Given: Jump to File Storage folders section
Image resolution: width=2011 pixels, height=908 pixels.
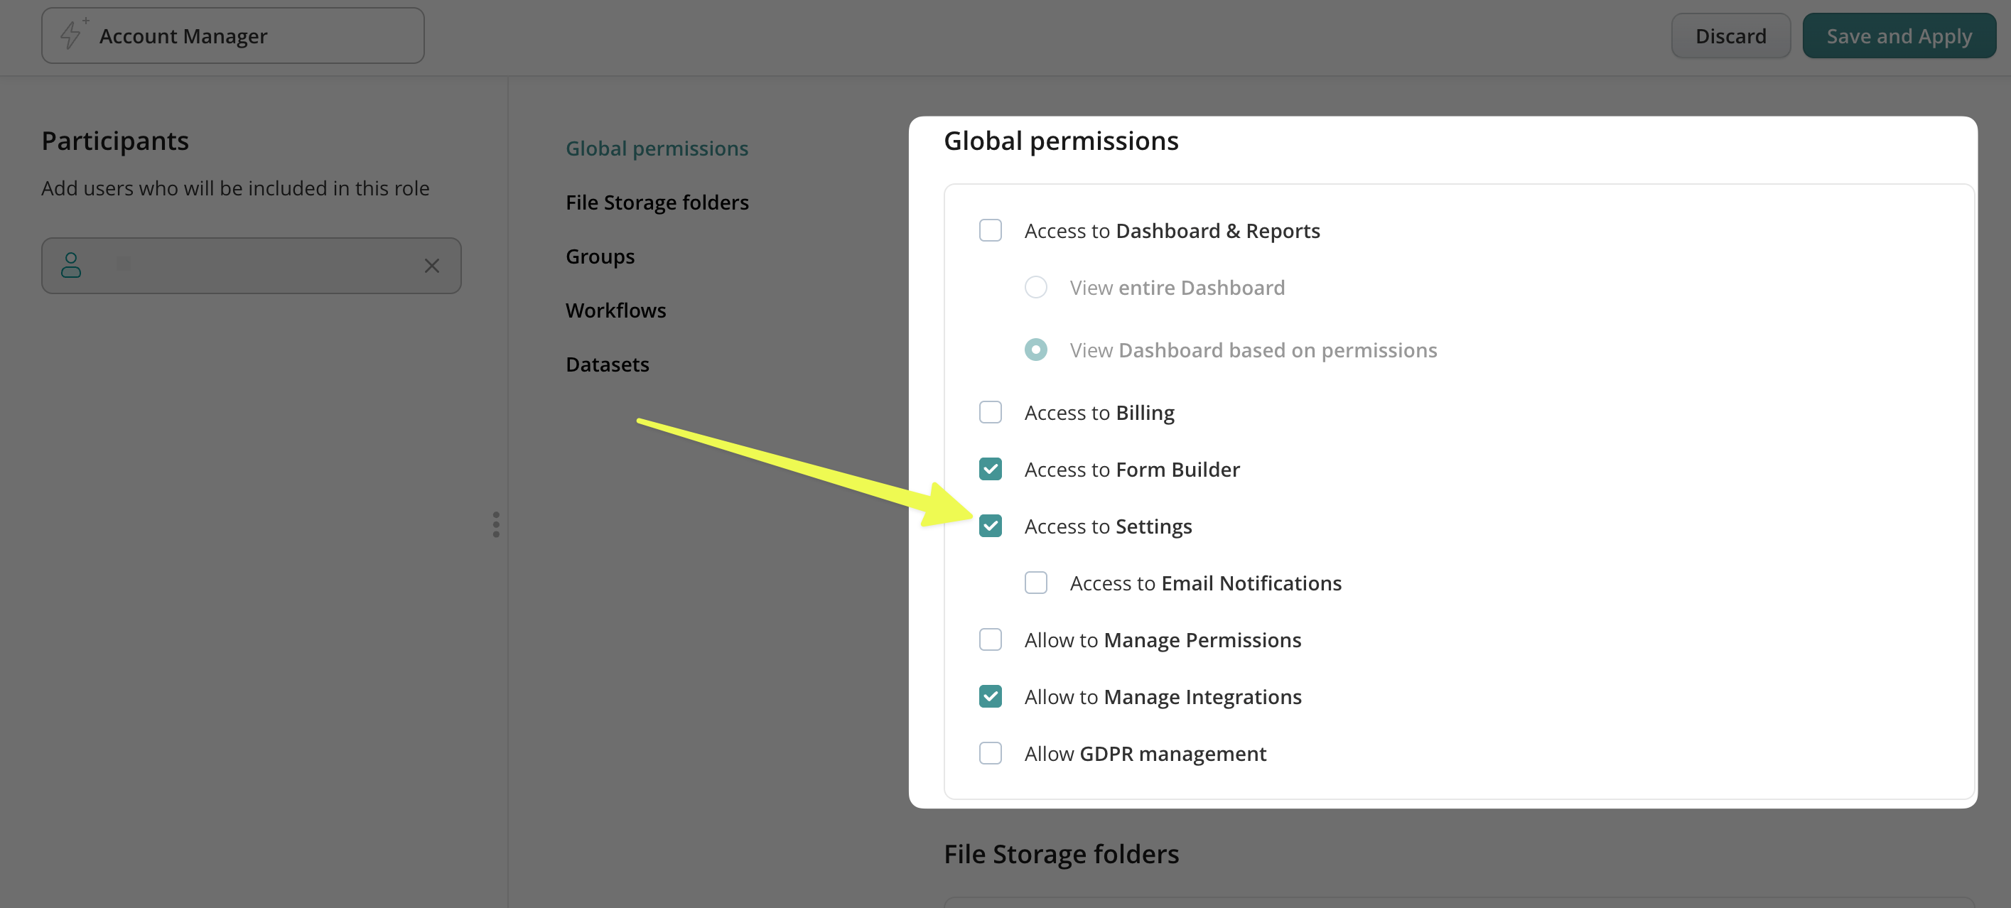Looking at the screenshot, I should click(657, 202).
